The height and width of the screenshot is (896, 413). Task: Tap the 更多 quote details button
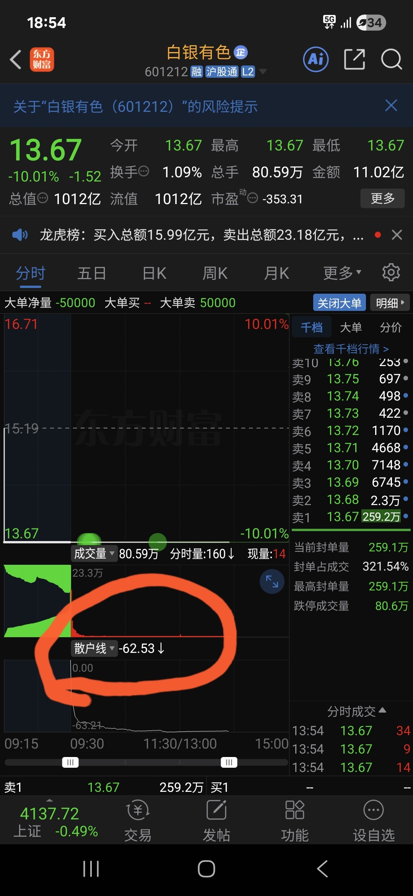(382, 198)
